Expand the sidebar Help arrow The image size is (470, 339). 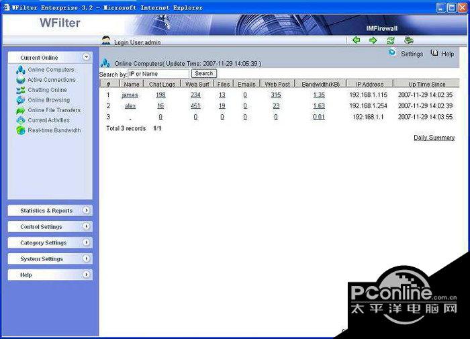tap(87, 275)
